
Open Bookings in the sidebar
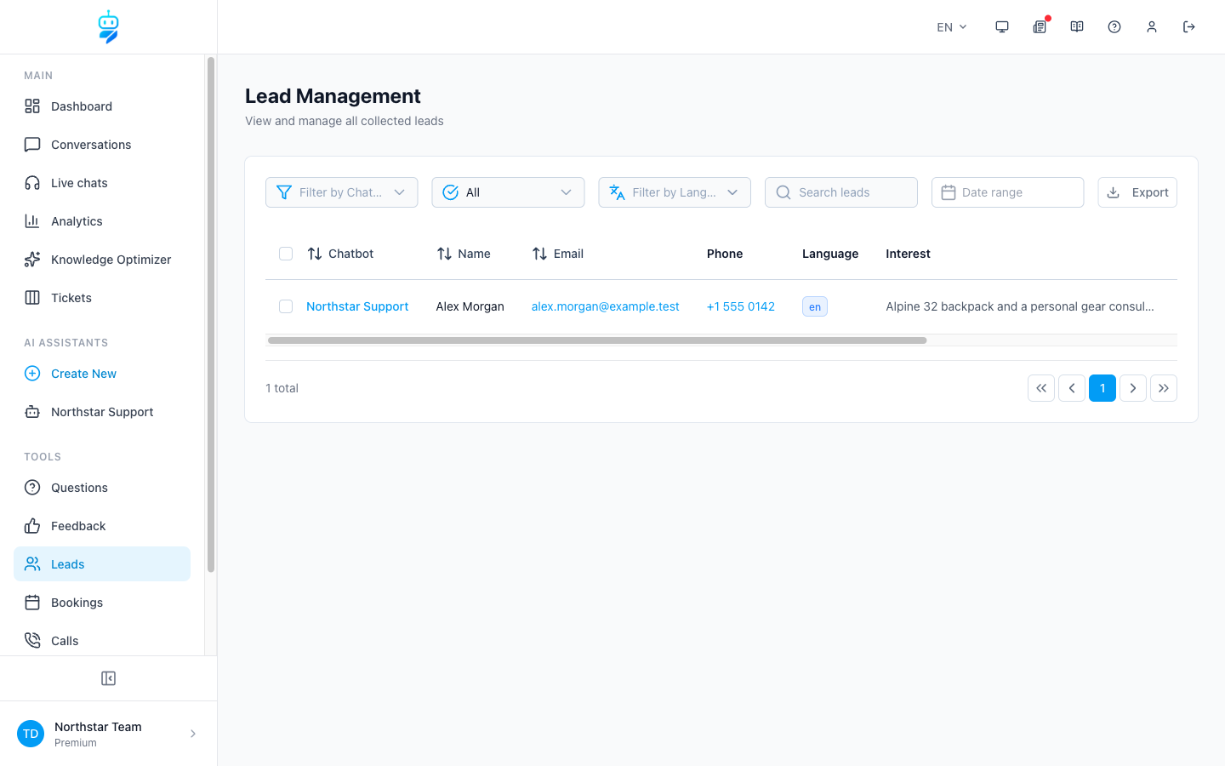pos(102,603)
